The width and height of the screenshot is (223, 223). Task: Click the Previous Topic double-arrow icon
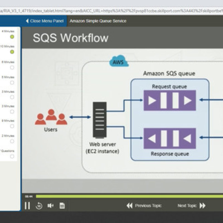(x=129, y=206)
